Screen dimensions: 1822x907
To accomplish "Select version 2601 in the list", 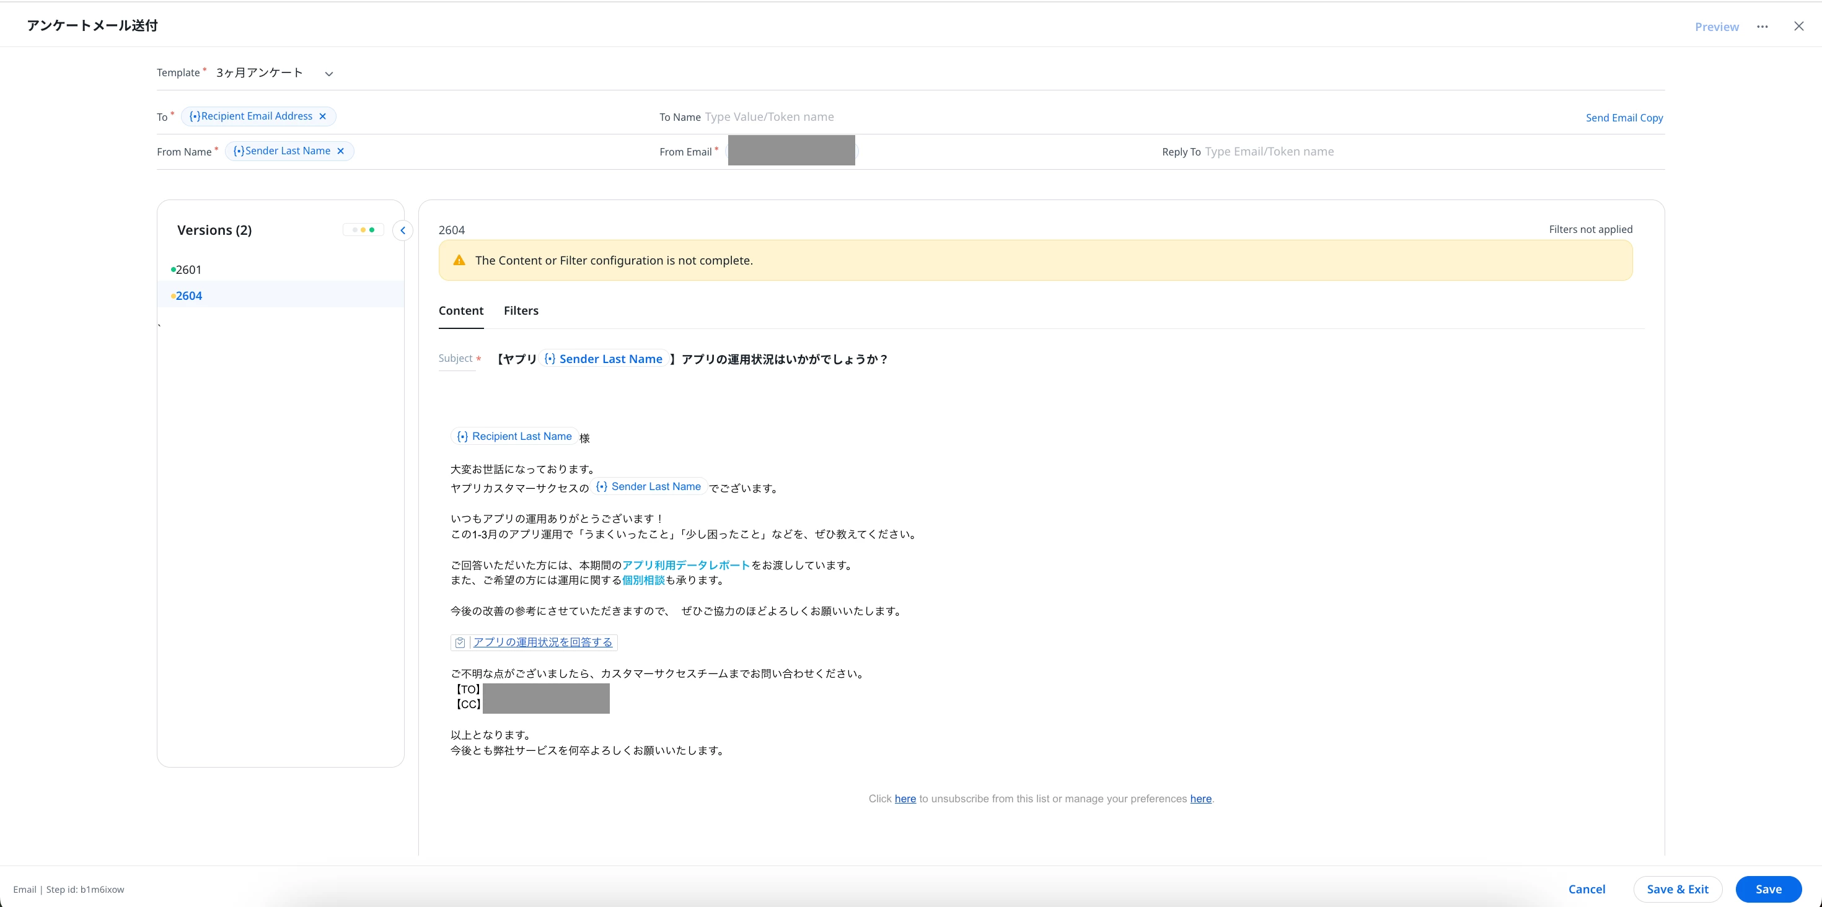I will [188, 270].
